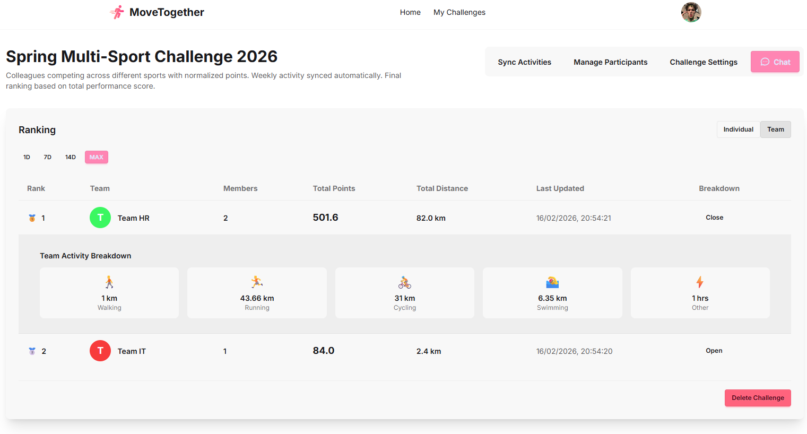Click the lightning bolt Other activity icon
807x434 pixels.
700,282
